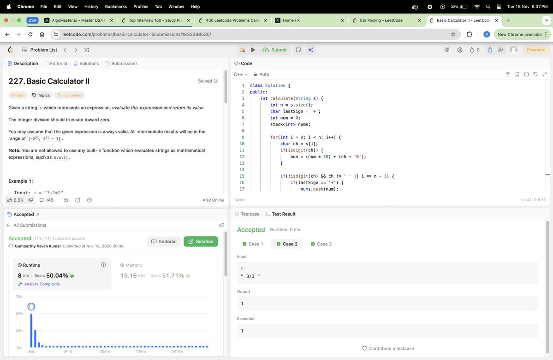Expand the code editor to fullscreen
This screenshot has width=553, height=360.
point(545,74)
